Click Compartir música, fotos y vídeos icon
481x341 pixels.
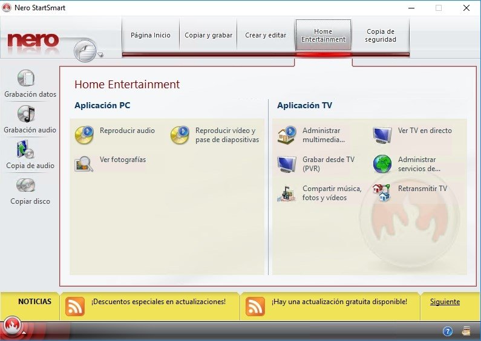click(x=286, y=193)
